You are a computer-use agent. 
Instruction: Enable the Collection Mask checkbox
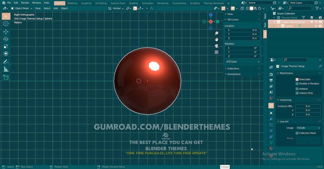tap(297, 133)
